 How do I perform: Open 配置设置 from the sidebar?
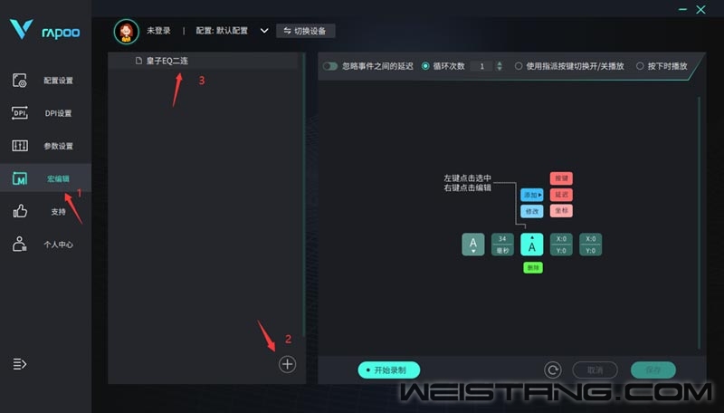tap(20, 81)
